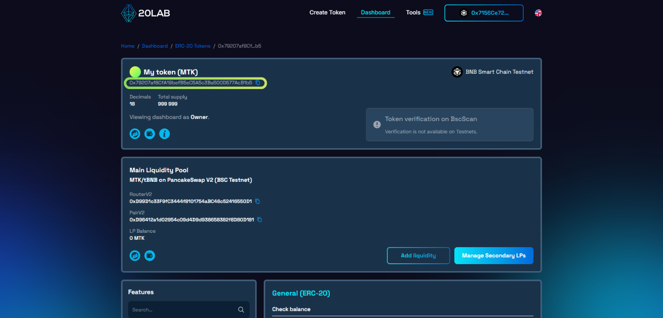Click RouterV2 address 0xD99D1c33 text
This screenshot has width=663, height=318.
coord(191,201)
